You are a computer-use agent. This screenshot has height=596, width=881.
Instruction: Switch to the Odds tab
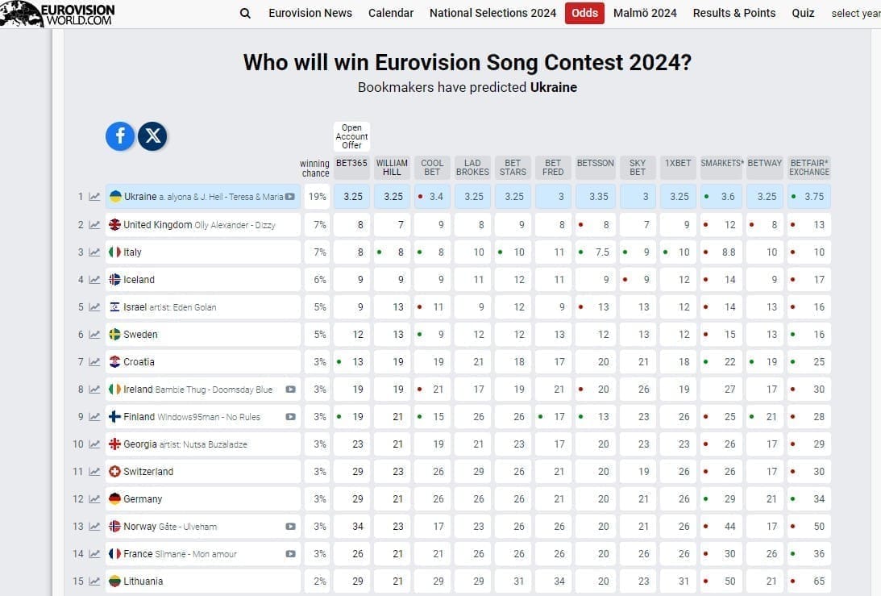584,13
